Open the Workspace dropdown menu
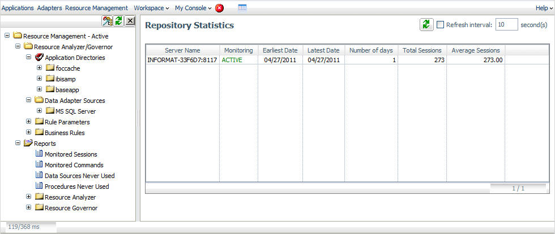The width and height of the screenshot is (555, 234). click(x=151, y=8)
